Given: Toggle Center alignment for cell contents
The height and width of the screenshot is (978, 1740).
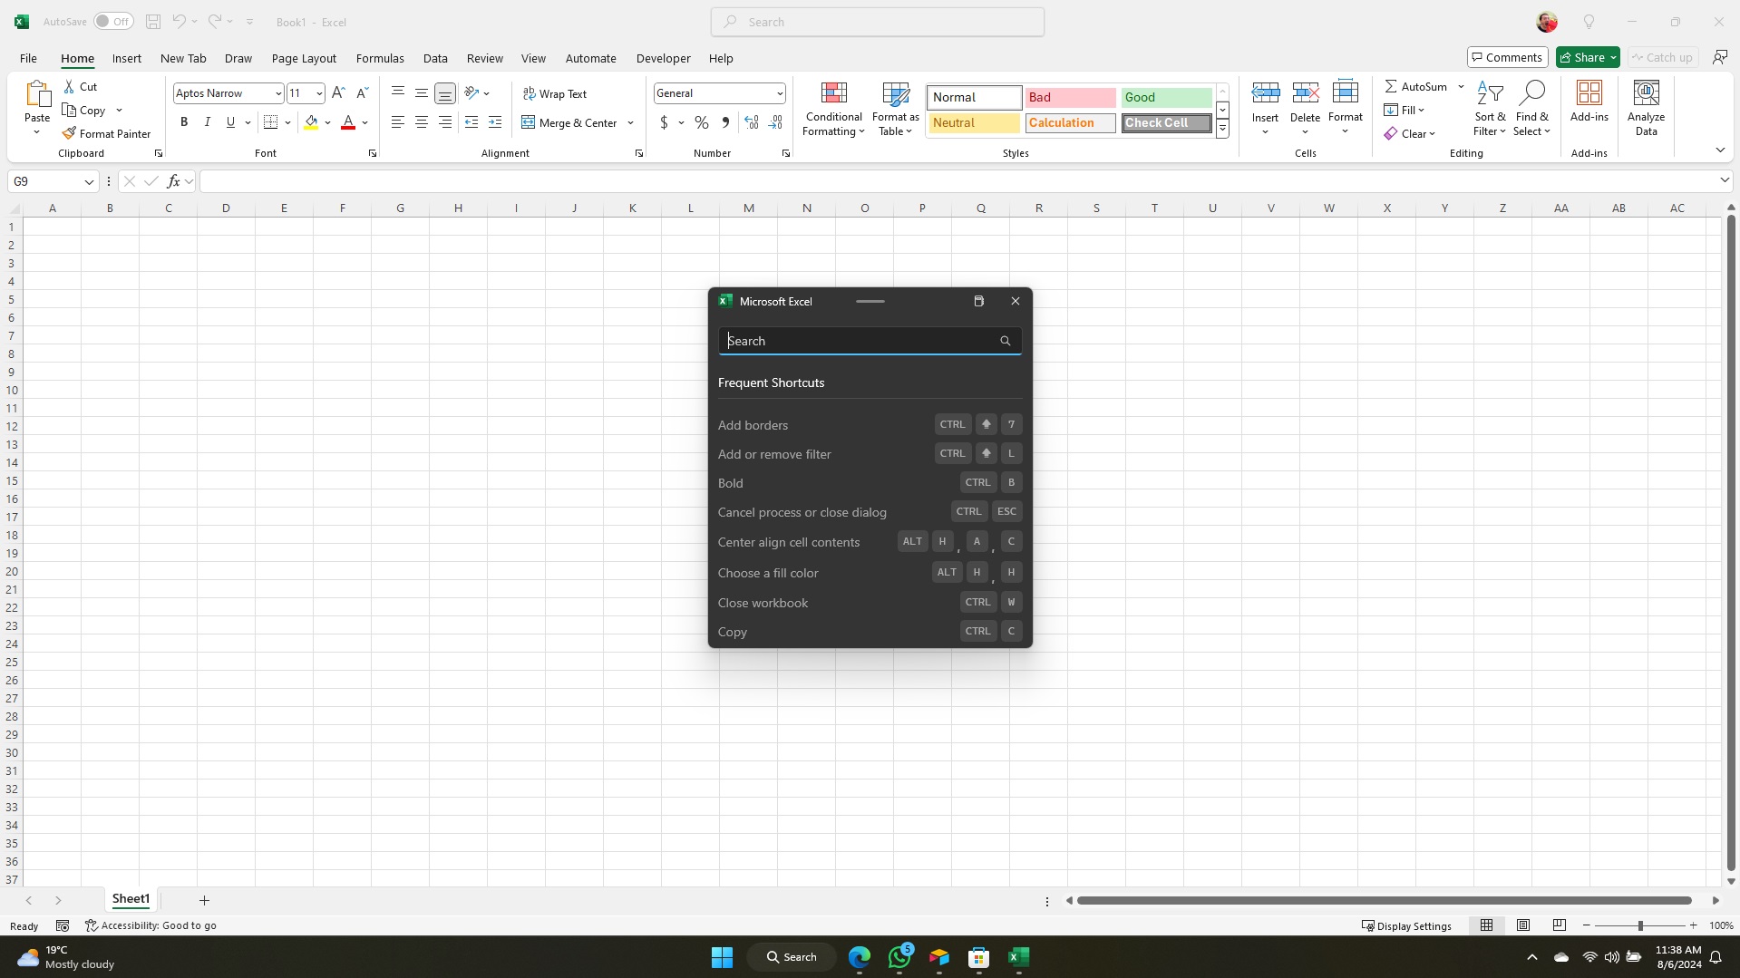Looking at the screenshot, I should point(422,122).
